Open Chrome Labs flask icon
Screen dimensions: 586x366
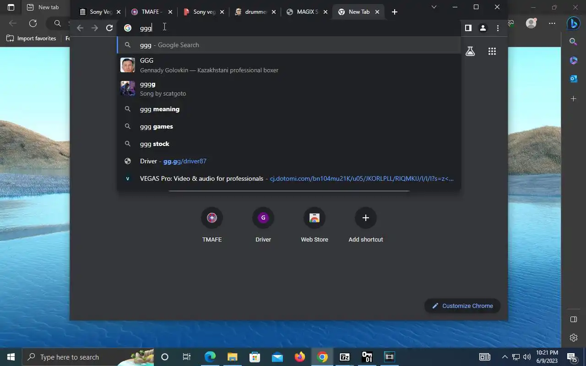[x=470, y=51]
